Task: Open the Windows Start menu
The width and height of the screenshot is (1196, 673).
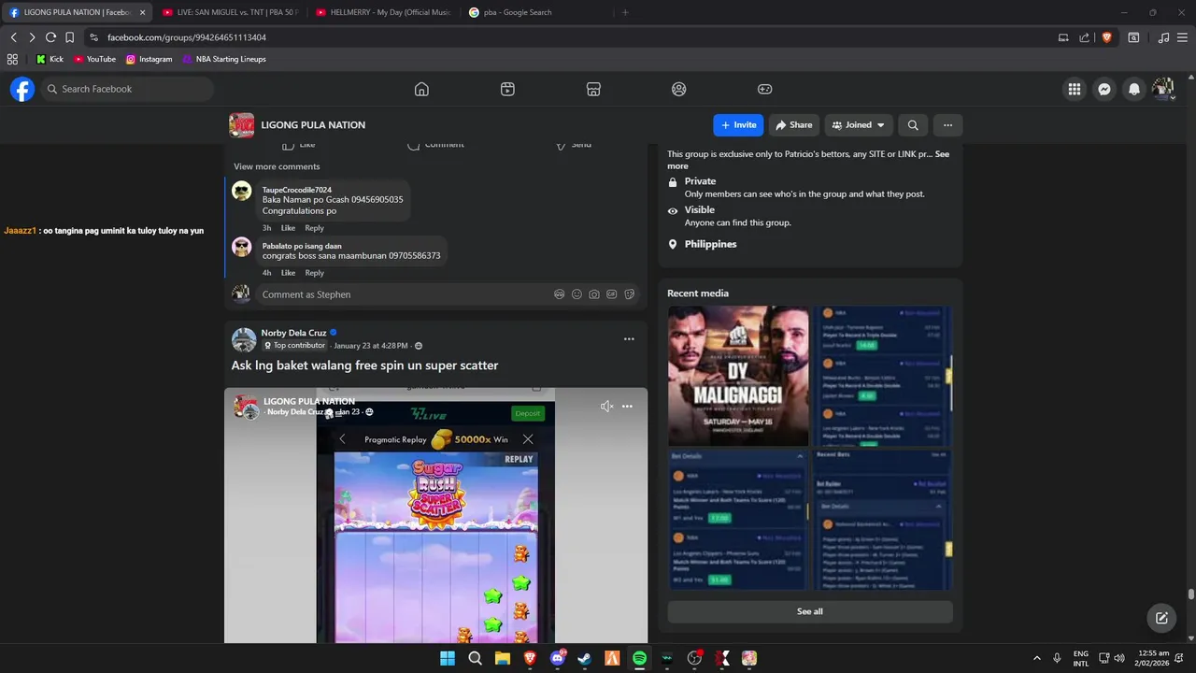Action: click(x=448, y=658)
